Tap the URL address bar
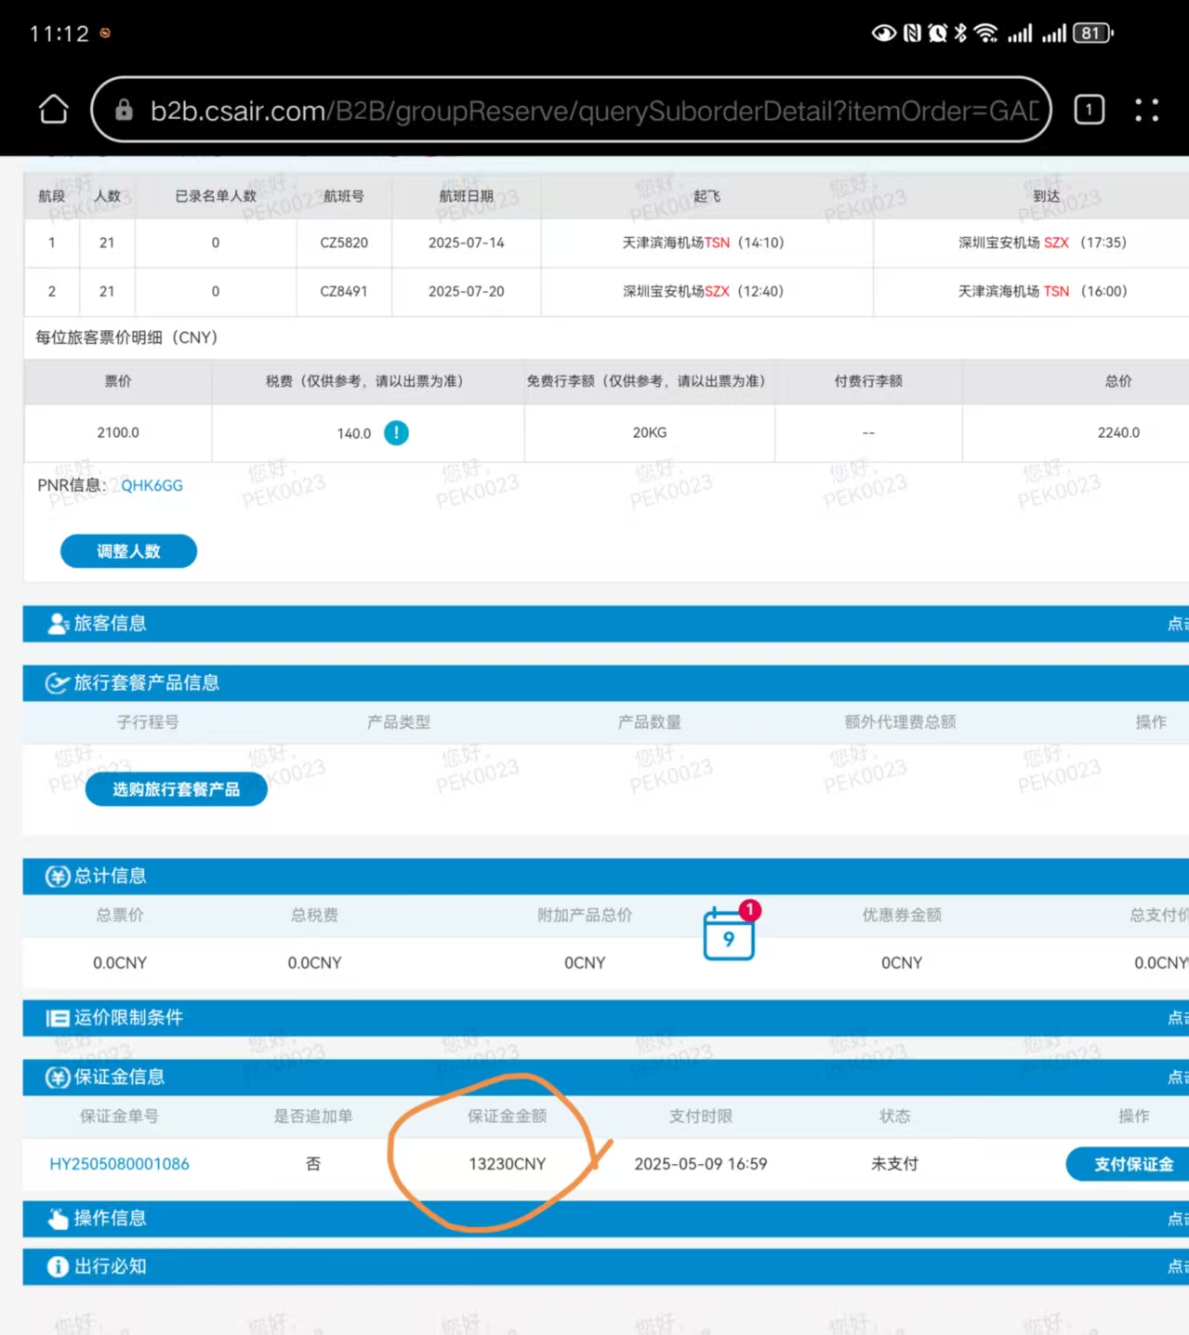1189x1335 pixels. [595, 111]
